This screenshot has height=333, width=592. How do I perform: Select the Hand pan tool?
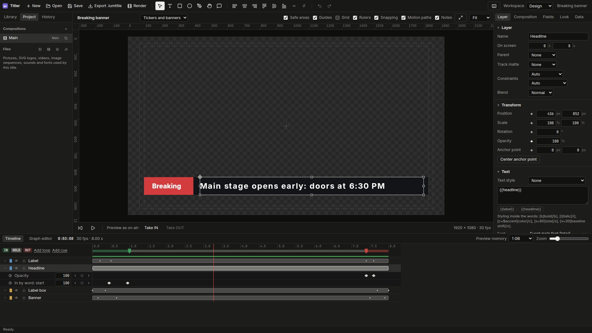point(209,6)
